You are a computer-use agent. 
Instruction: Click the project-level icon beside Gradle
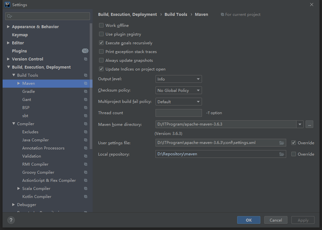(x=86, y=92)
